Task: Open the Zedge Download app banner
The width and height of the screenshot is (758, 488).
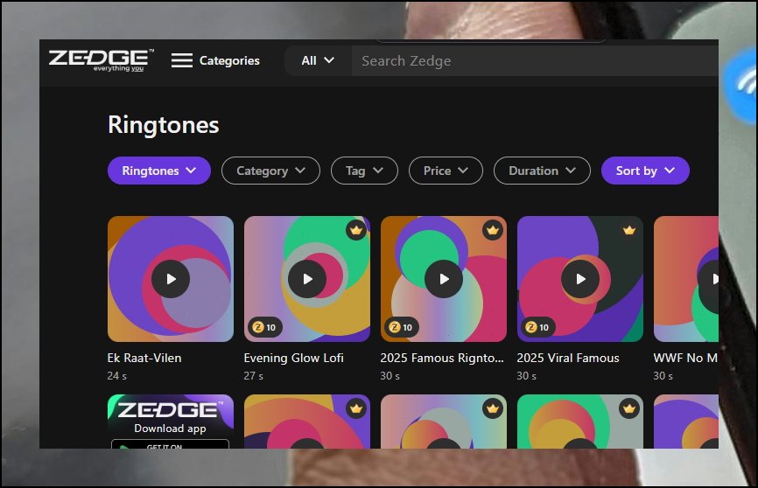Action: (170, 422)
